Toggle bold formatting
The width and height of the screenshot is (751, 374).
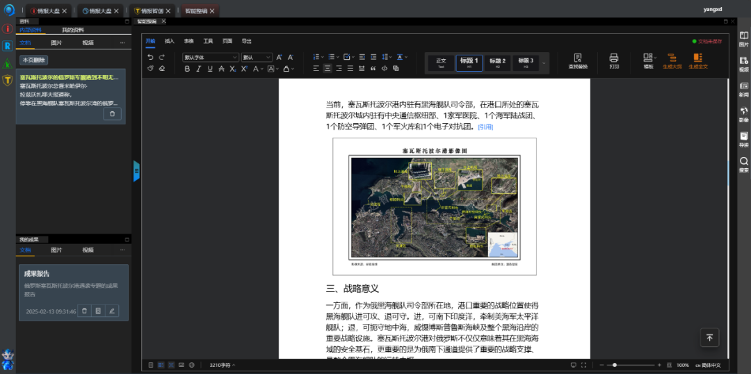(x=187, y=69)
